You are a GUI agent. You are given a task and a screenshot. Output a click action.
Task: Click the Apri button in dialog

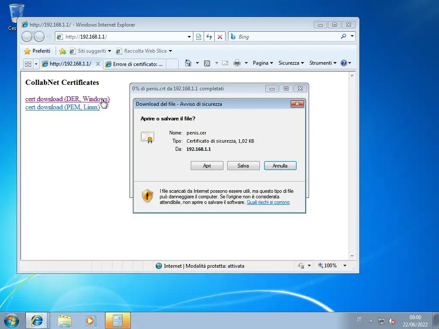207,166
